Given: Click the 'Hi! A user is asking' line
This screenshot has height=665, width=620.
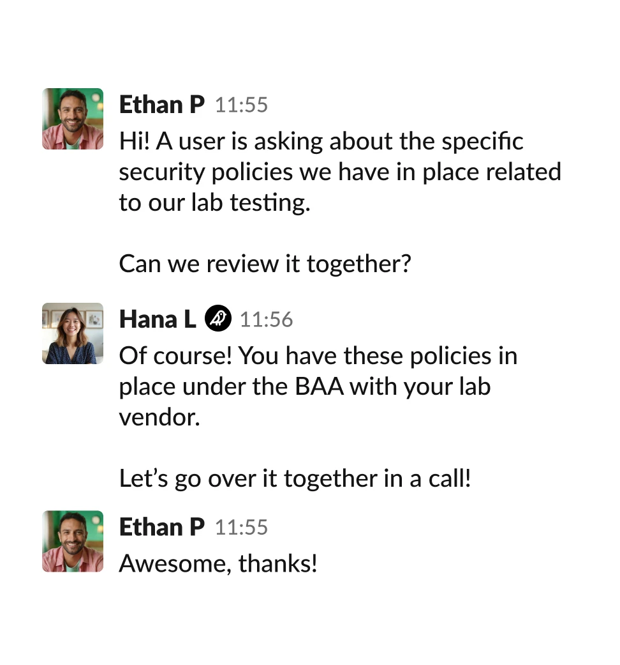Looking at the screenshot, I should click(321, 141).
